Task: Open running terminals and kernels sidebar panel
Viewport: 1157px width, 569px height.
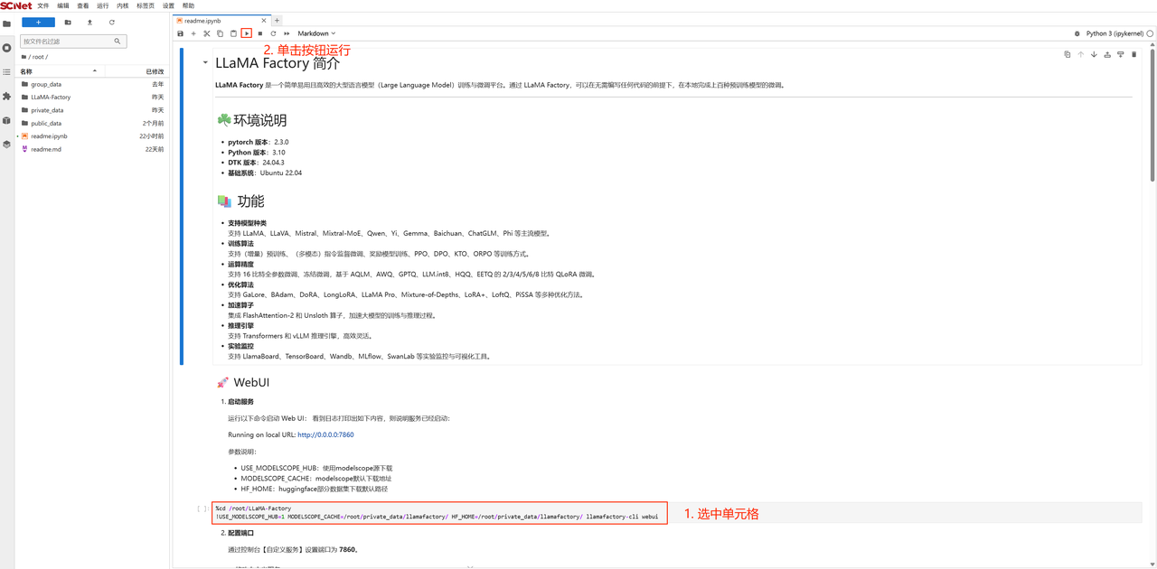Action: pos(6,48)
